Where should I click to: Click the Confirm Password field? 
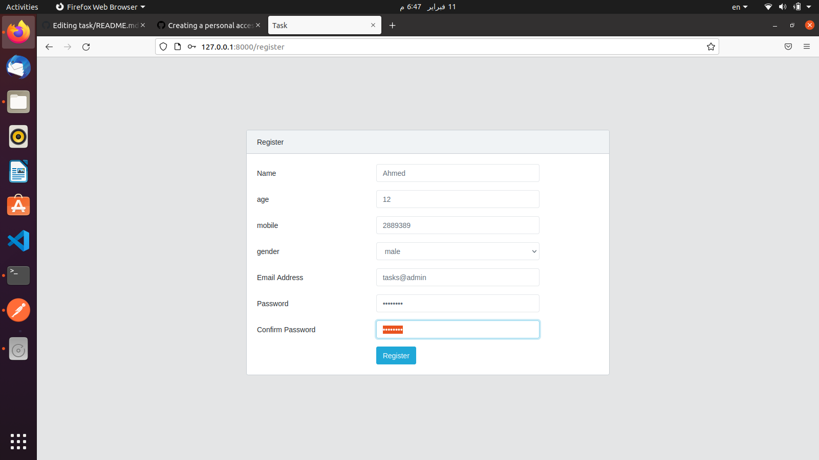(458, 330)
